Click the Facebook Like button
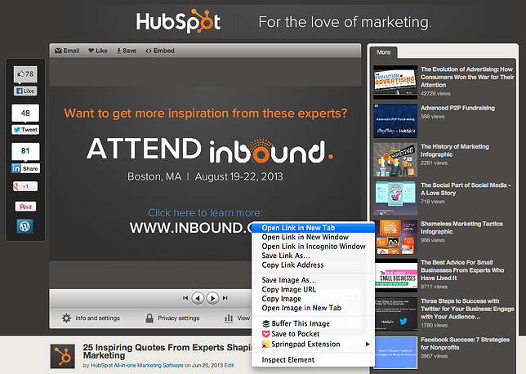This screenshot has width=526, height=374. (x=25, y=91)
